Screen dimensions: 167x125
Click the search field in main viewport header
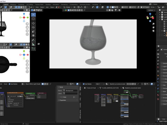click(95, 10)
